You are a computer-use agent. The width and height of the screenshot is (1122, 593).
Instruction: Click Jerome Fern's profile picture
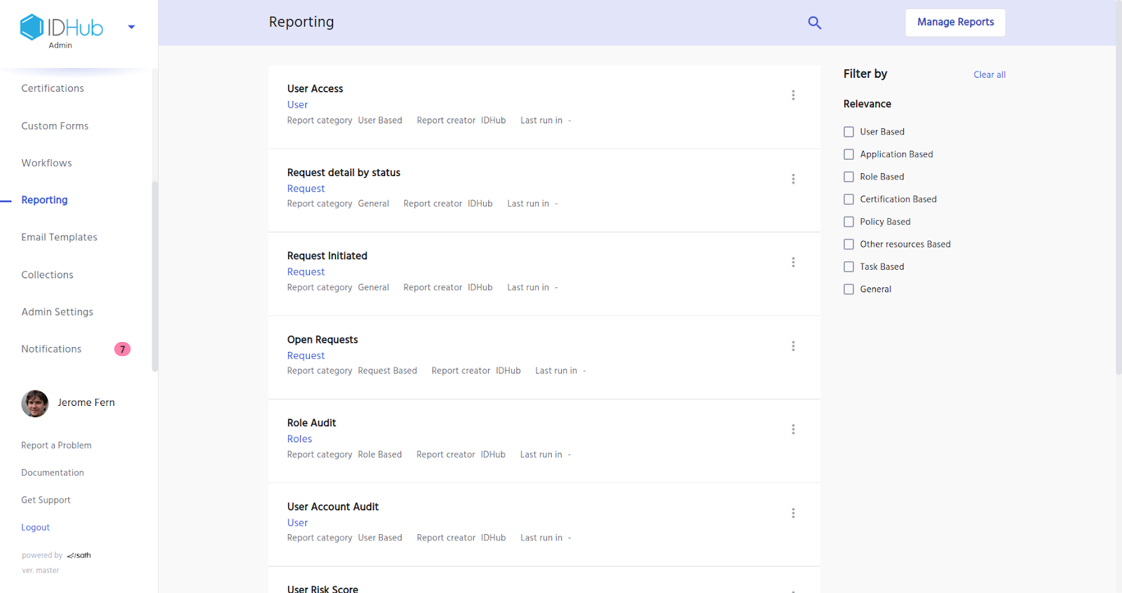point(35,404)
